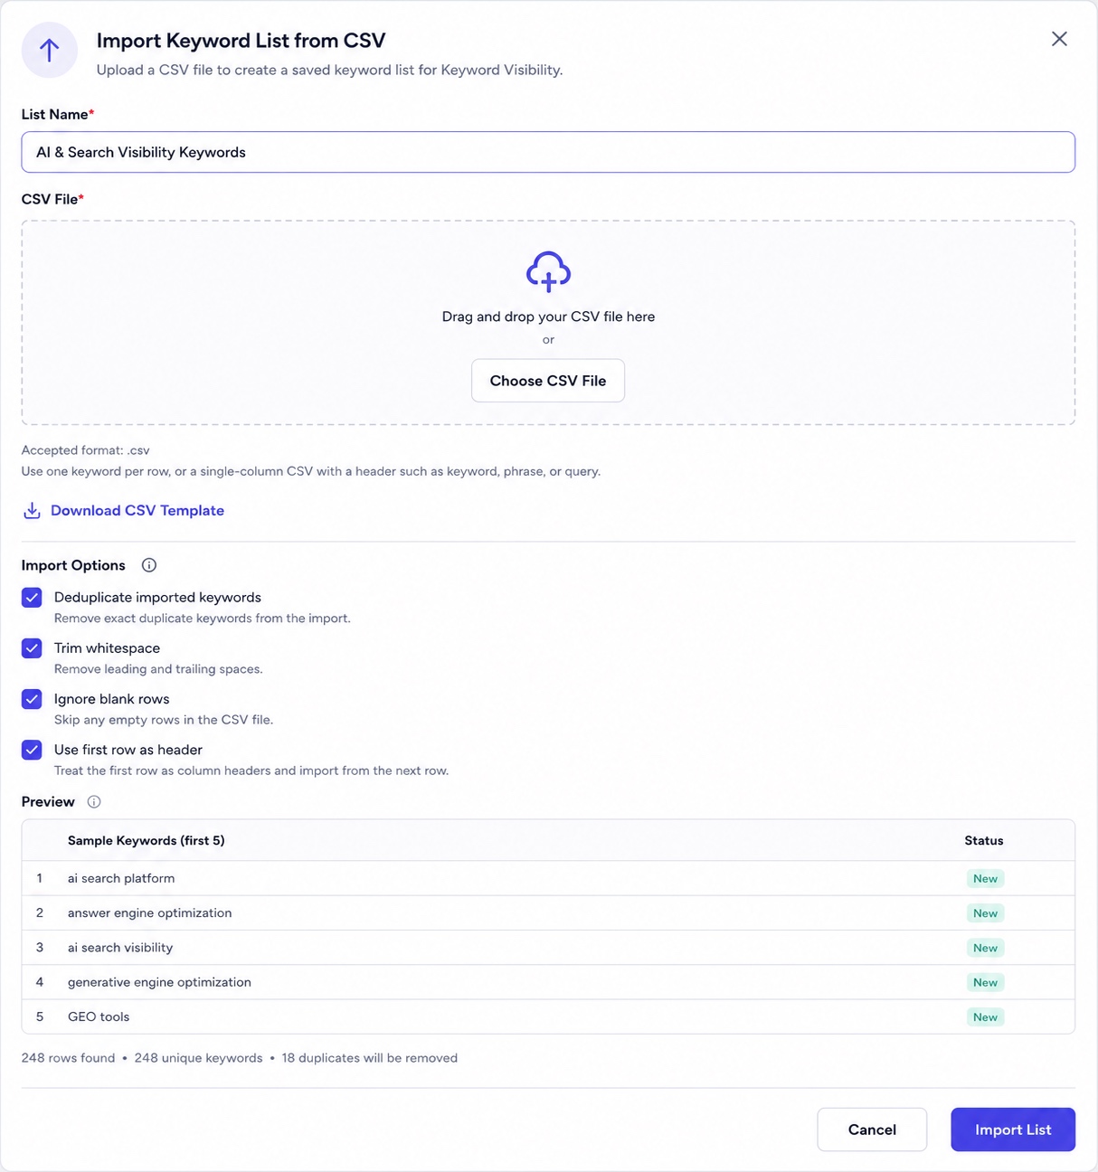
Task: Click the '248 rows found' summary text
Action: 68,1058
